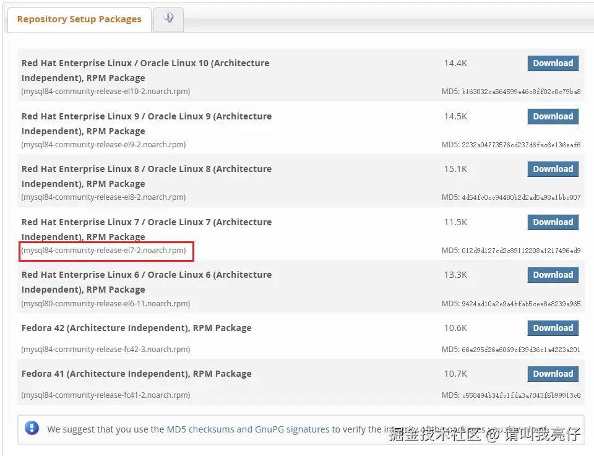
Task: Click the 15.1K file size
Action: pos(455,169)
